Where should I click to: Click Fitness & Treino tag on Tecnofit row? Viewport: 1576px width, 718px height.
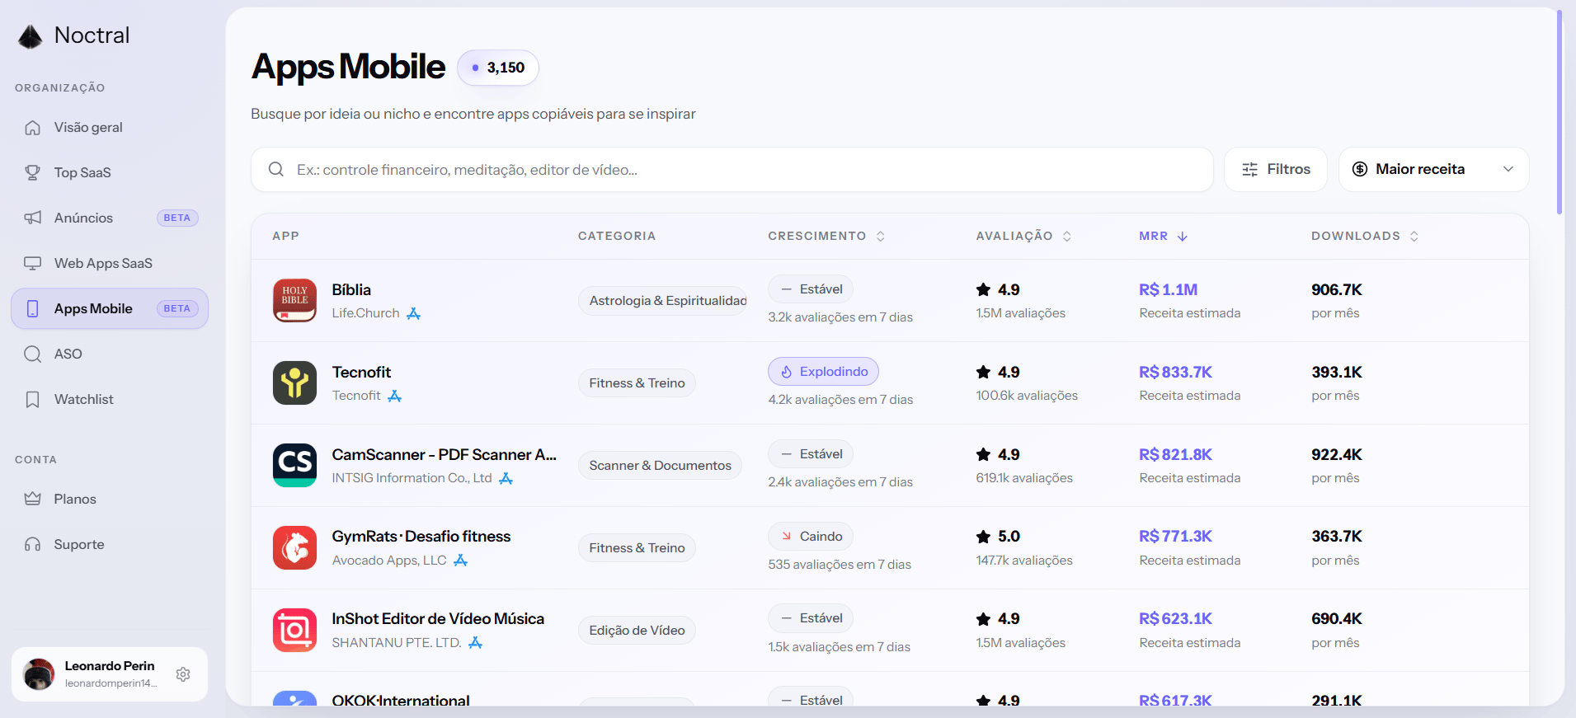click(637, 383)
